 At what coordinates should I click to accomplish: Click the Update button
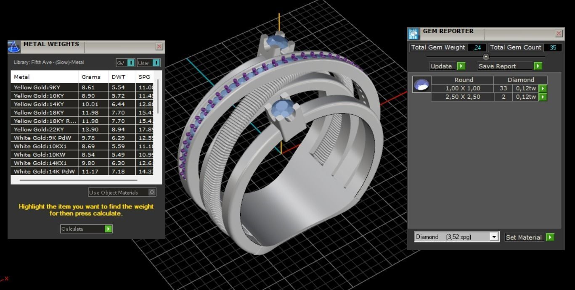448,66
